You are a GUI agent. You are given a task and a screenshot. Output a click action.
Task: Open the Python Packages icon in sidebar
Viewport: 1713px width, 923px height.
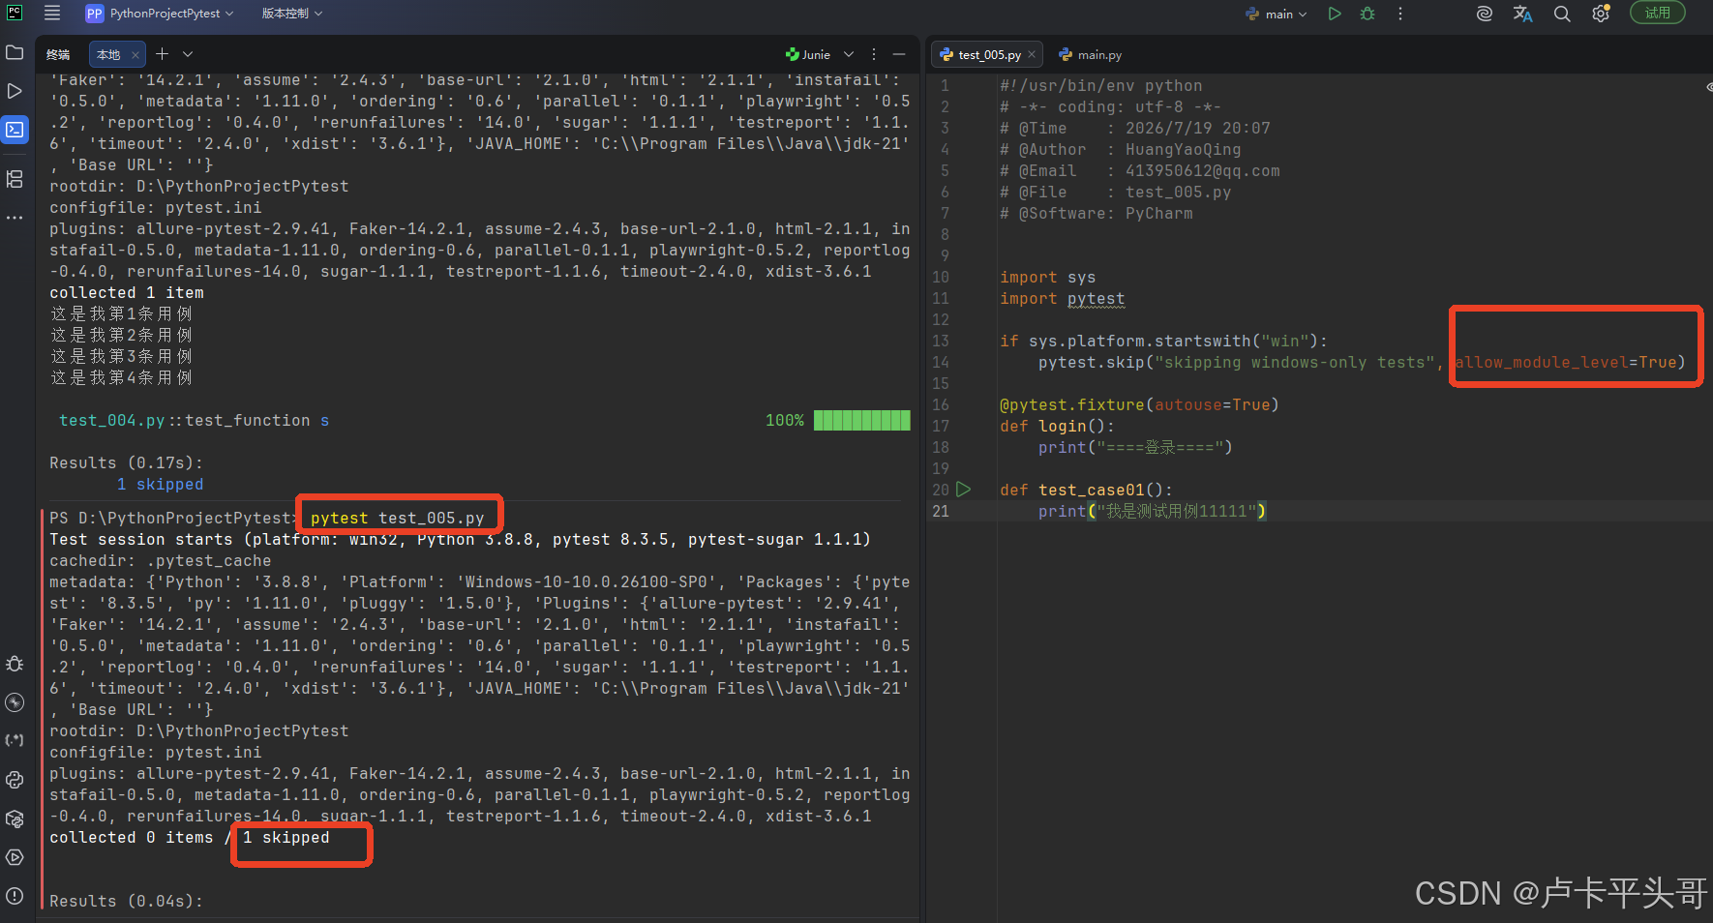pos(15,819)
